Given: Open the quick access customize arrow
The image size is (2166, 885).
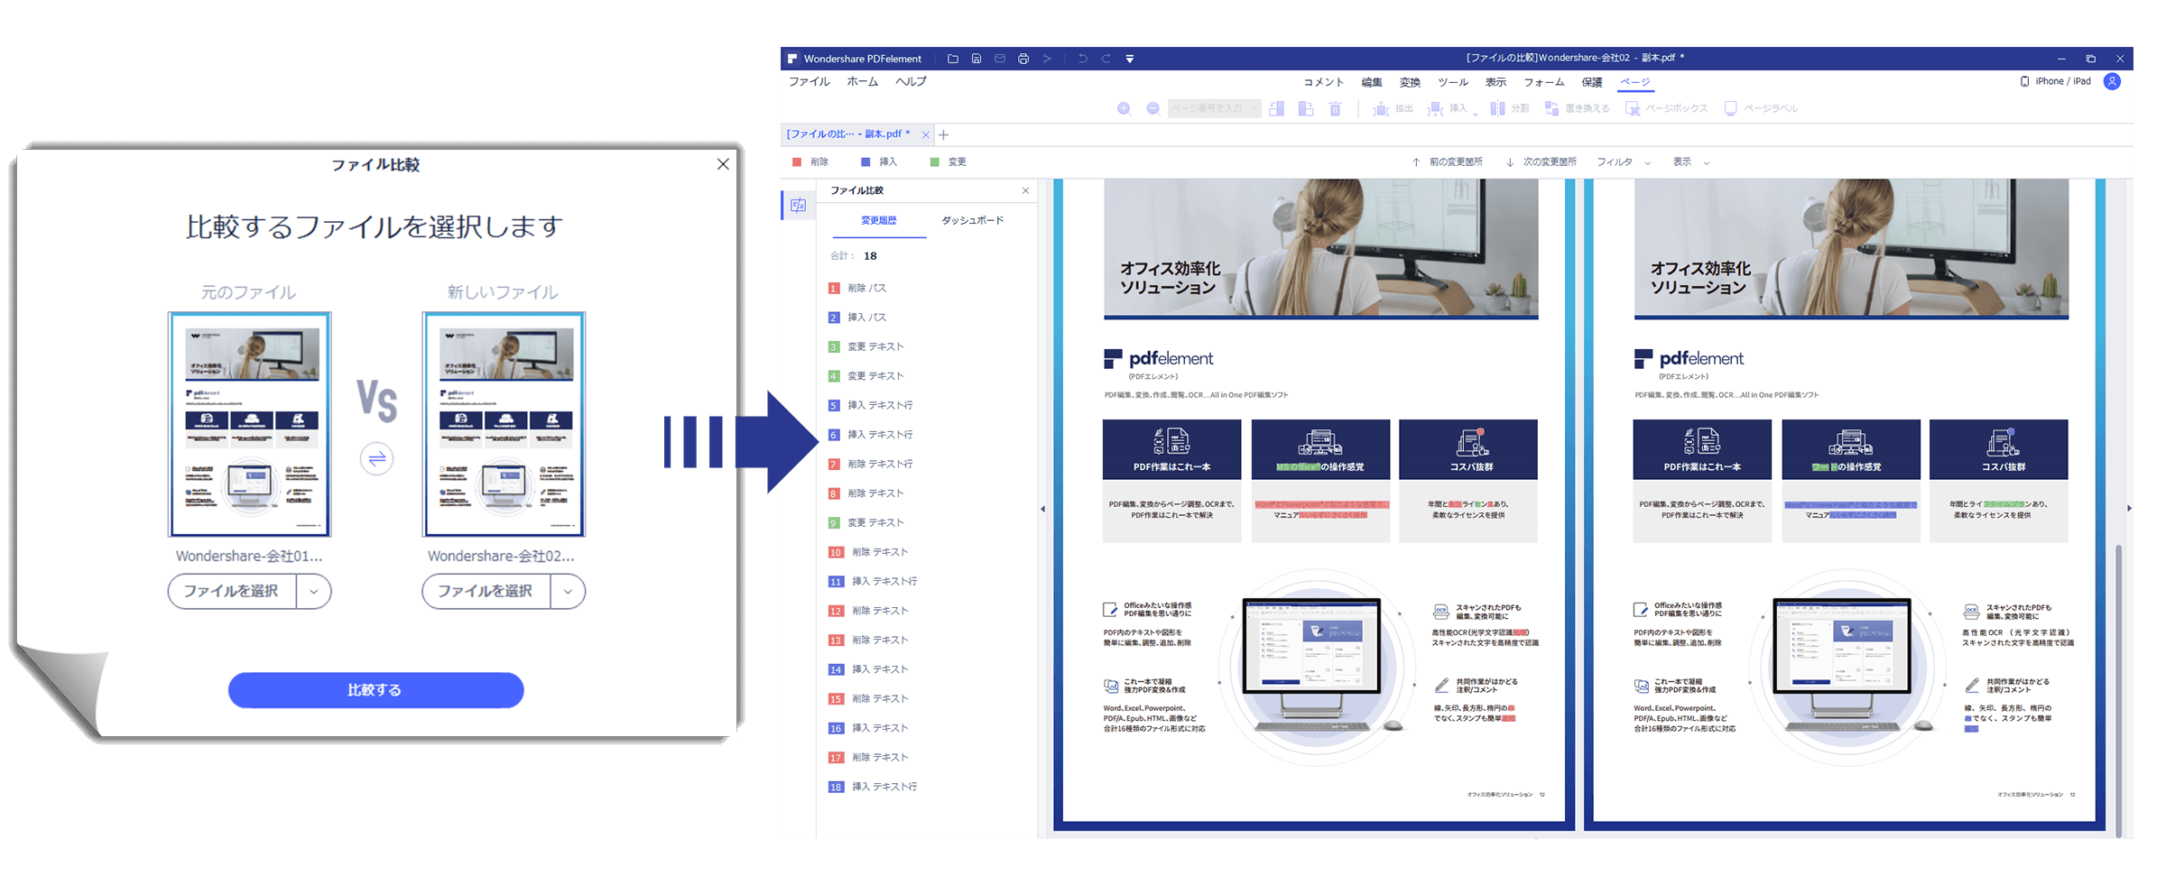Looking at the screenshot, I should pyautogui.click(x=1129, y=59).
